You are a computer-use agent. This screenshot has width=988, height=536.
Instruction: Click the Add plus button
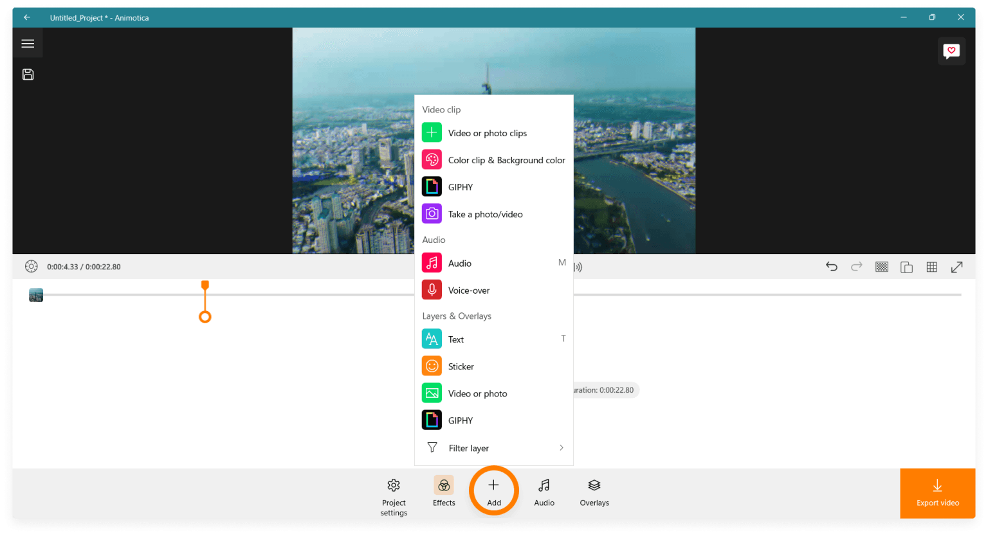coord(493,492)
